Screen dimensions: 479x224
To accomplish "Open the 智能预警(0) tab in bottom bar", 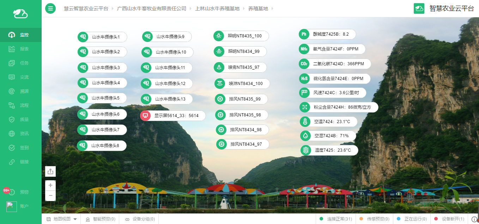I will click(100, 219).
